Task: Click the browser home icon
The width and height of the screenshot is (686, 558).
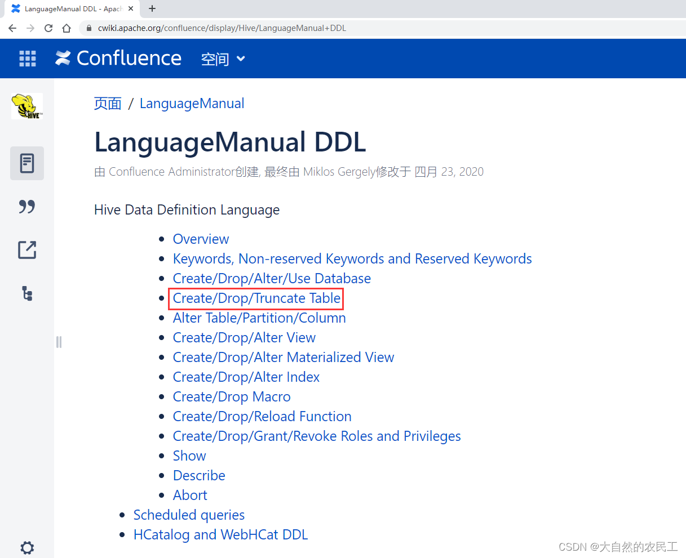Action: [67, 28]
